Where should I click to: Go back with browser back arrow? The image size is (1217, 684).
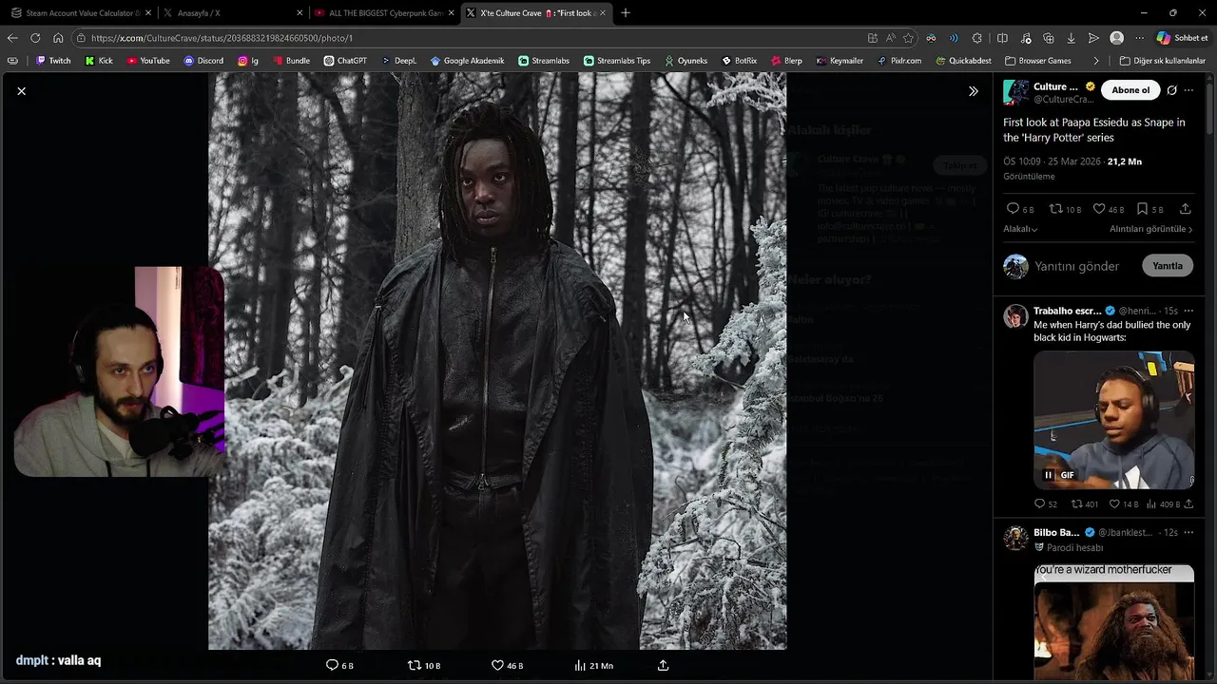click(x=12, y=38)
